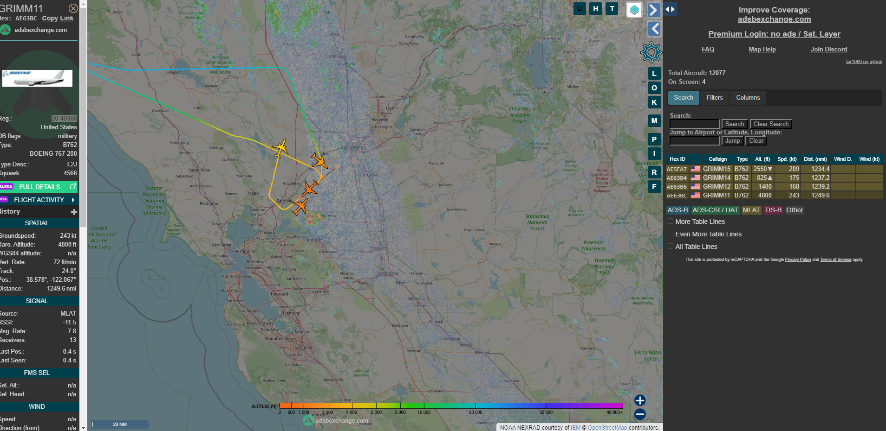This screenshot has height=431, width=886.
Task: Switch to the Search tab
Action: coord(684,97)
